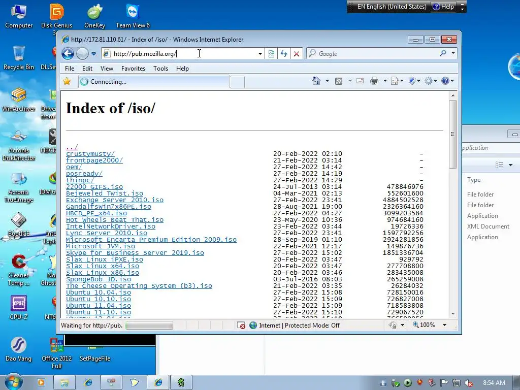Open the crustymusty/ folder link
This screenshot has height=390, width=520.
[x=90, y=153]
